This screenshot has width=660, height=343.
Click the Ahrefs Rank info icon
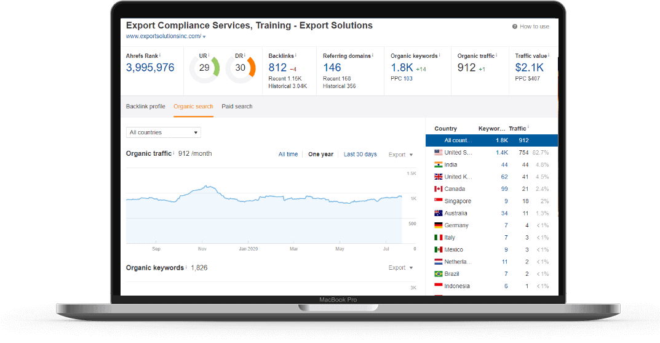click(160, 55)
